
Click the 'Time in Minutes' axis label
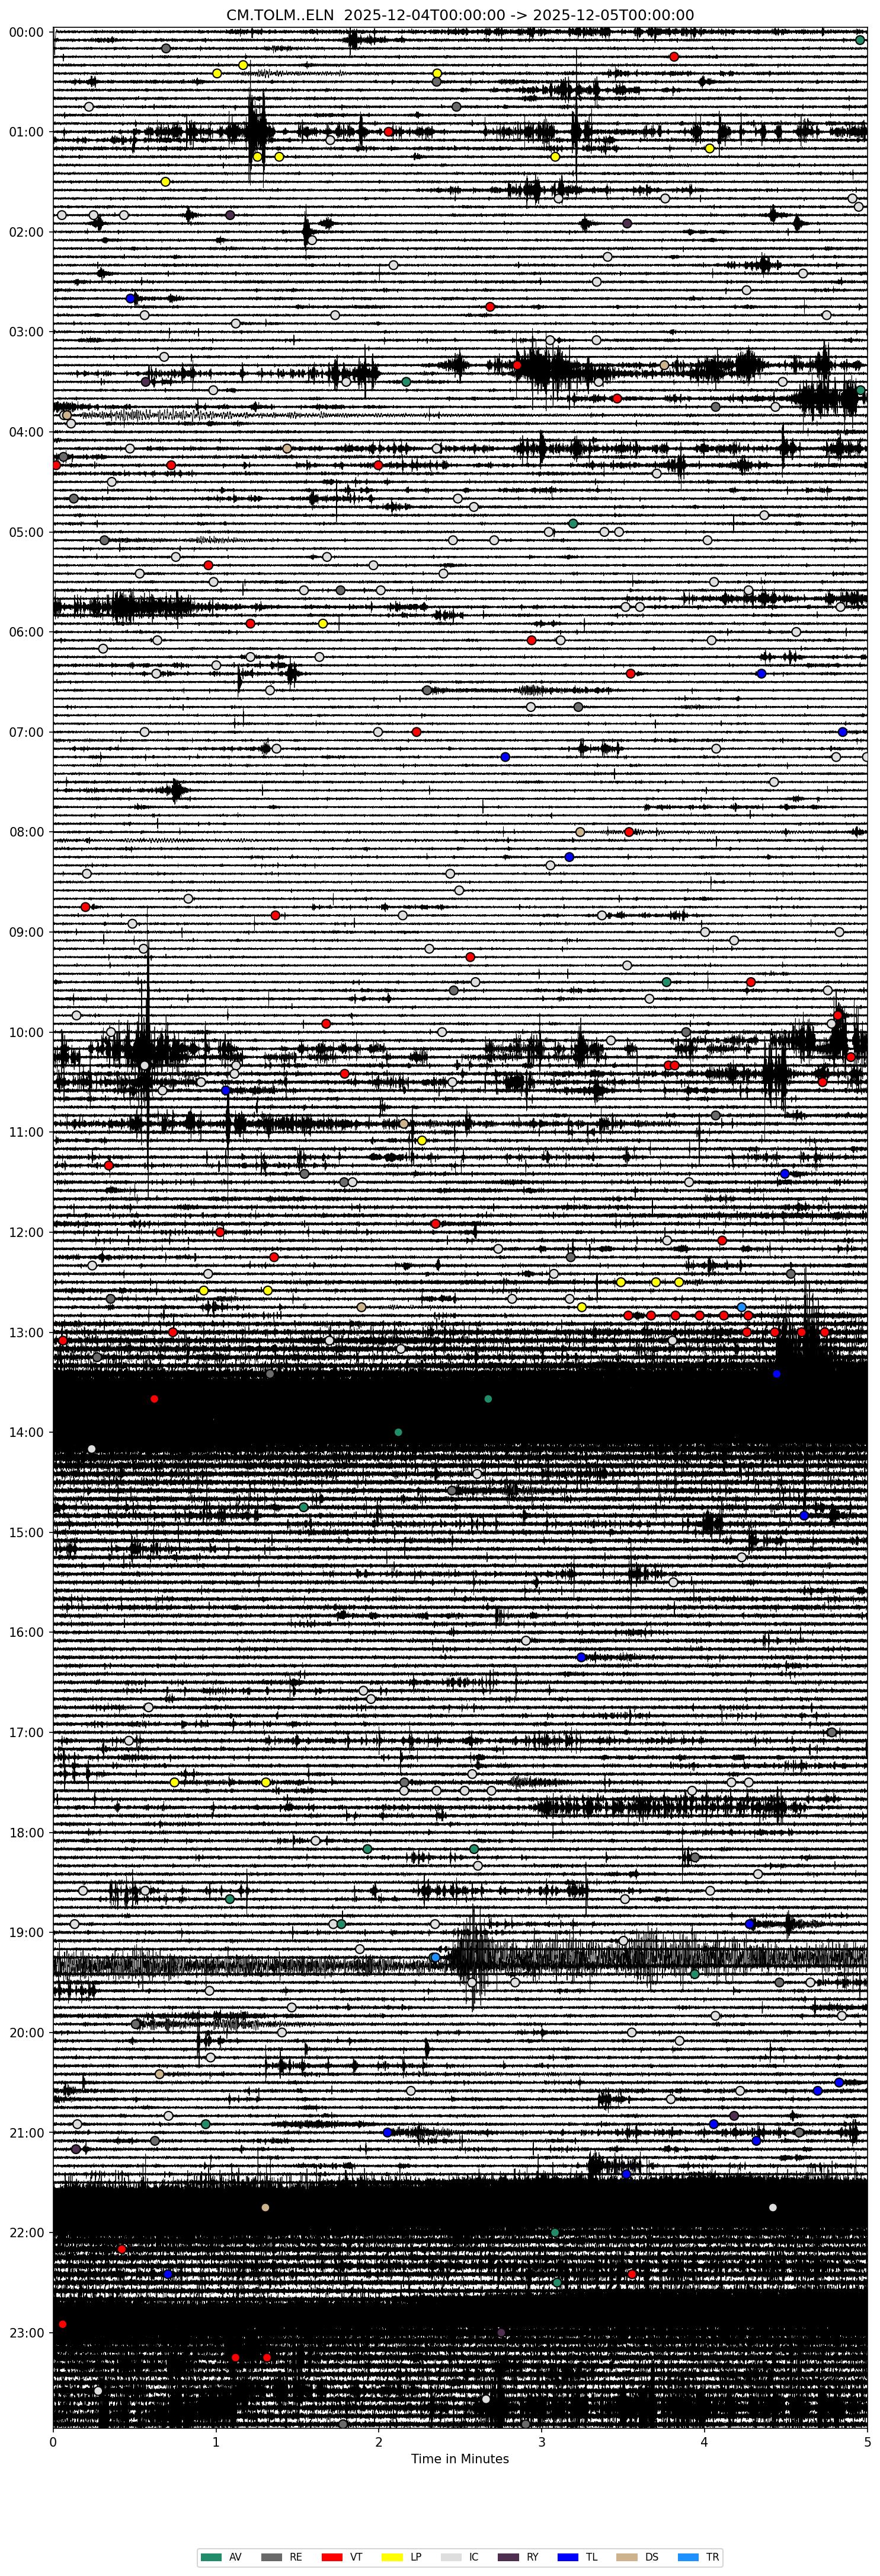459,2459
